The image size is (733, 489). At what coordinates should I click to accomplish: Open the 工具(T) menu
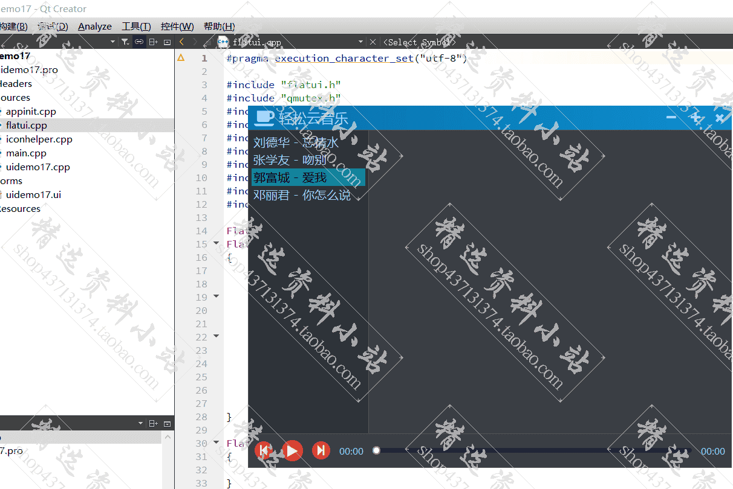pos(136,27)
